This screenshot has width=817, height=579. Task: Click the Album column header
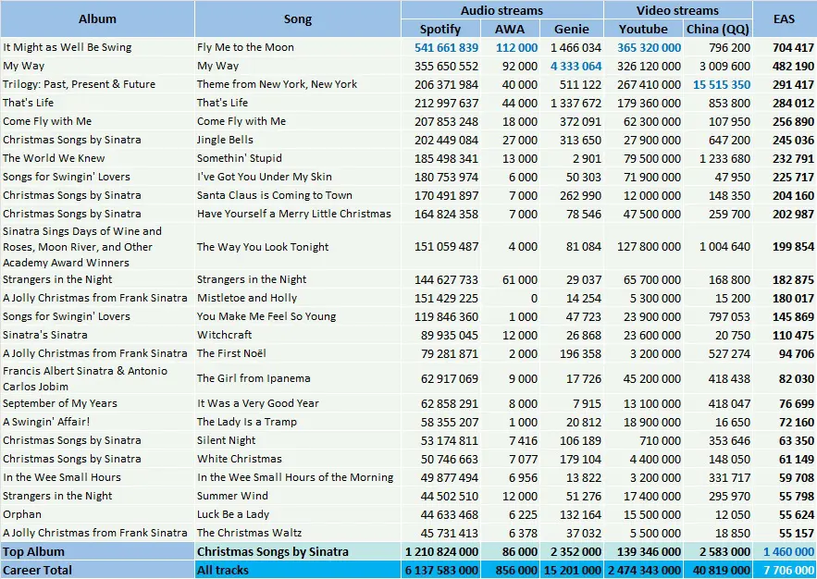[97, 19]
